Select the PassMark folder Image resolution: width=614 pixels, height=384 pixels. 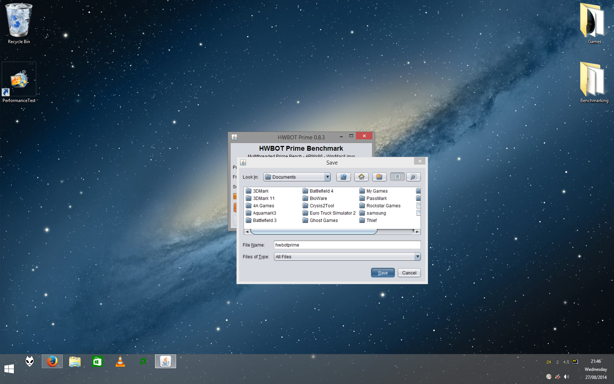click(x=373, y=198)
